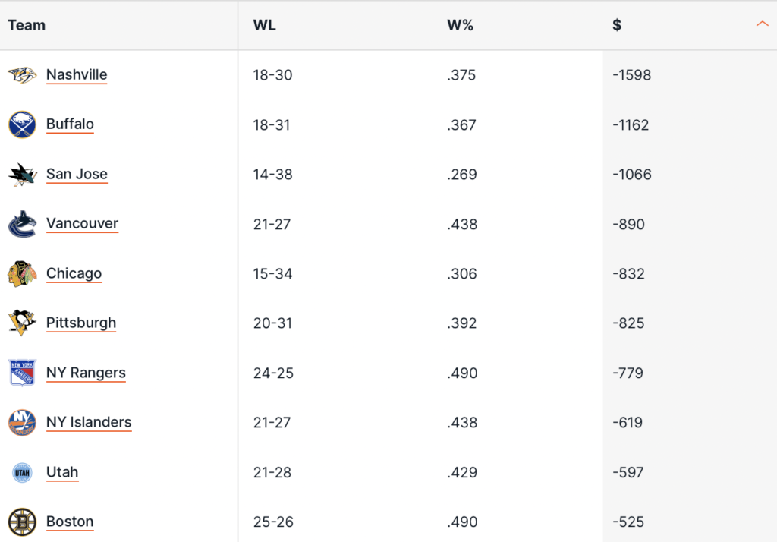Click the NY Rangers shield logo
The height and width of the screenshot is (542, 777).
(x=22, y=373)
